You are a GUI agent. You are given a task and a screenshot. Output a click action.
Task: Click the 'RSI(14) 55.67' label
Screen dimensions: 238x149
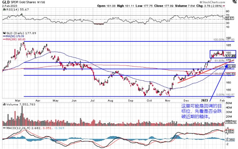point(17,10)
